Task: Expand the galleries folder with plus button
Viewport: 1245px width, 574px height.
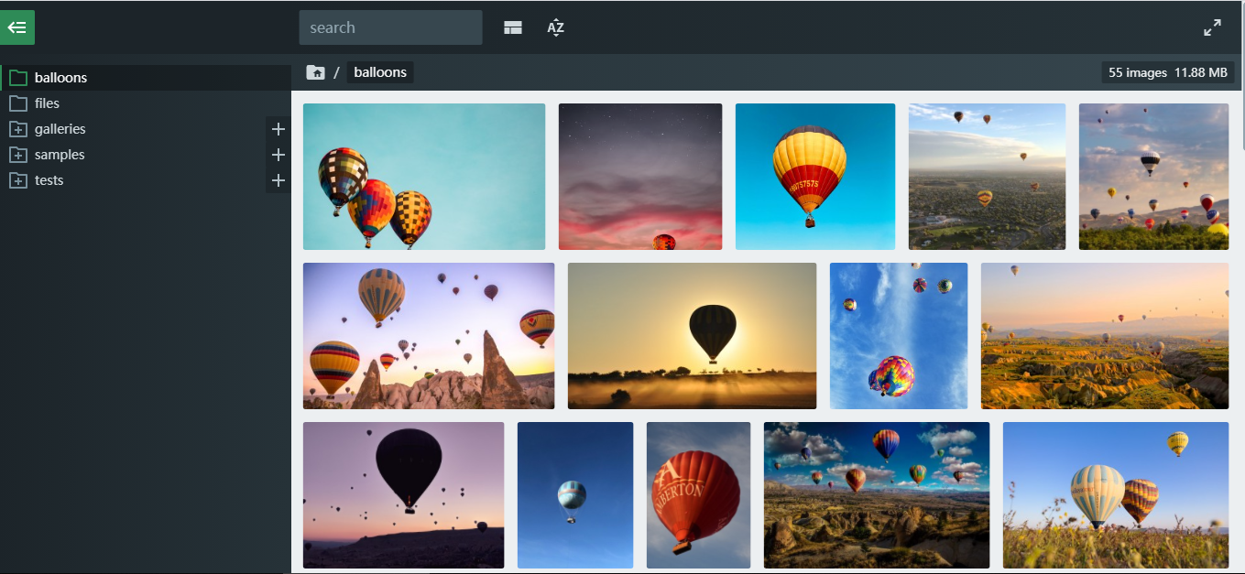Action: [278, 129]
